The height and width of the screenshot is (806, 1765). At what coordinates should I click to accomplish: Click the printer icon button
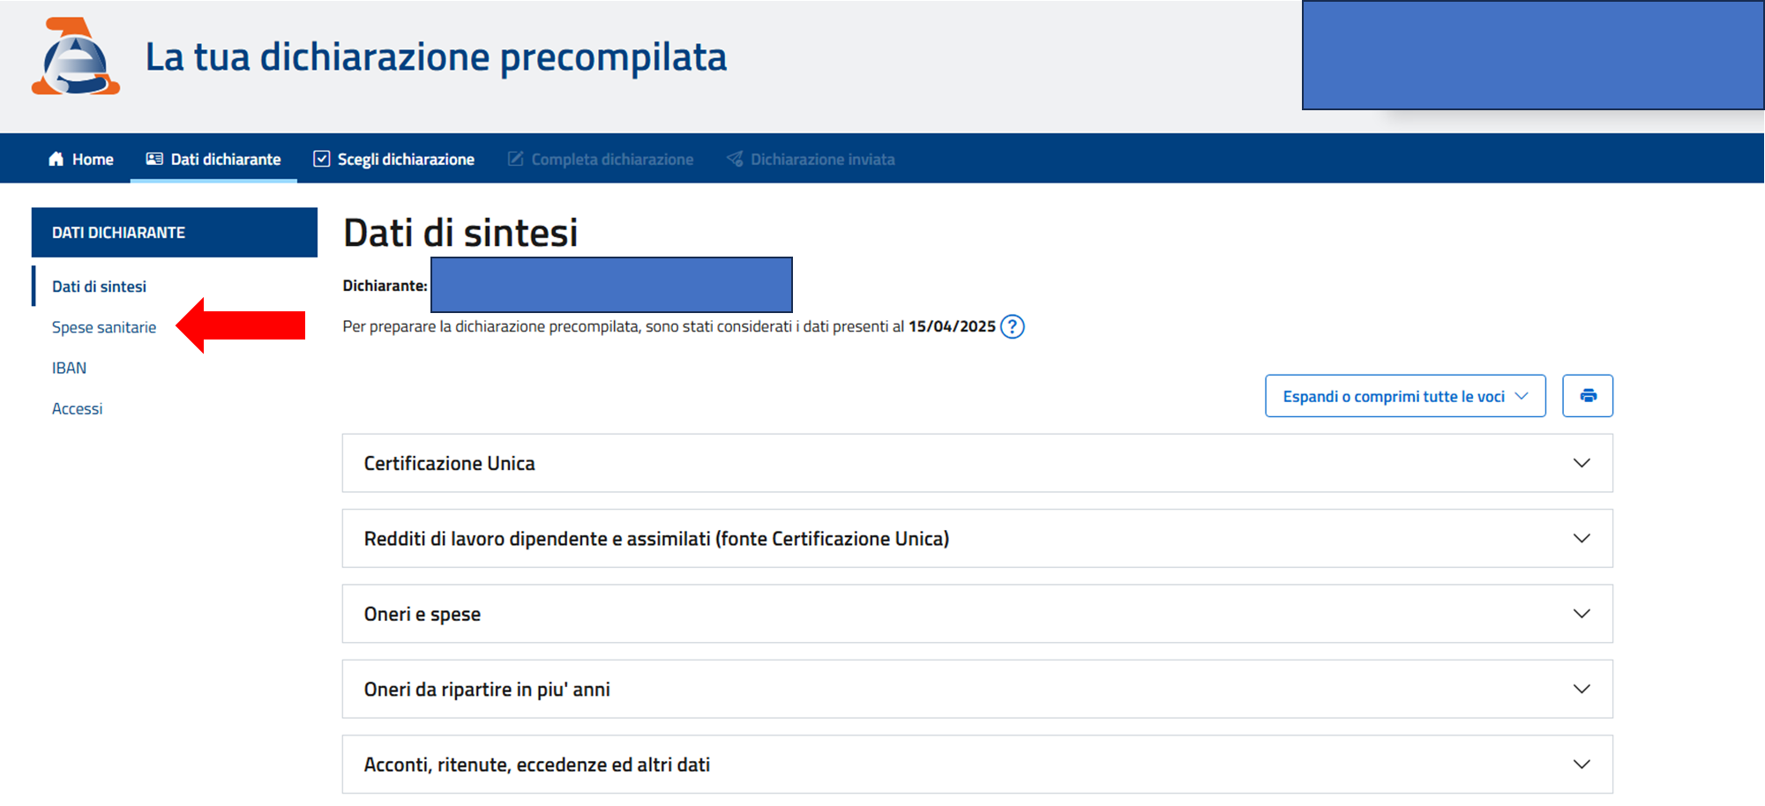point(1587,396)
